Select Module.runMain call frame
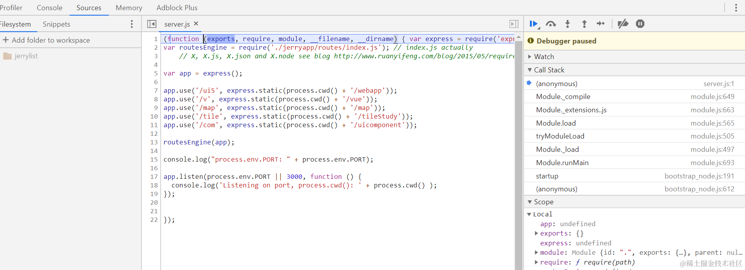Screen dimensions: 745x270 pyautogui.click(x=634, y=163)
